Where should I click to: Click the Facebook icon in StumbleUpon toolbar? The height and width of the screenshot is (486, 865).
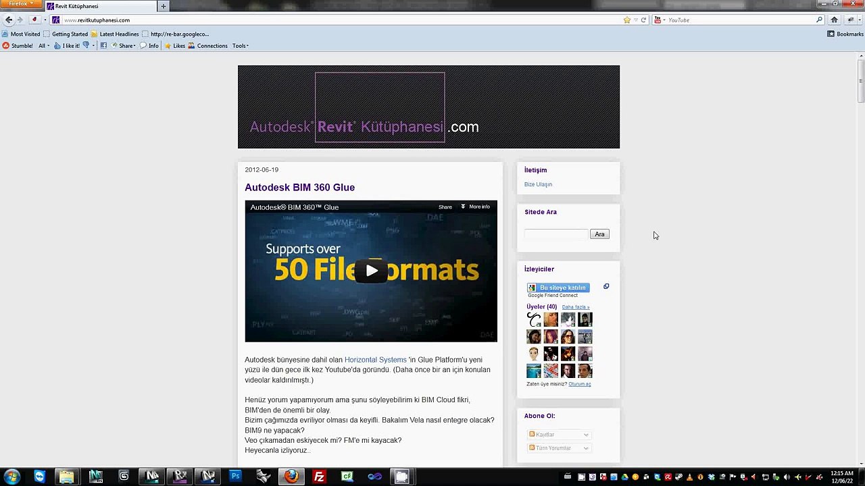[x=103, y=46]
